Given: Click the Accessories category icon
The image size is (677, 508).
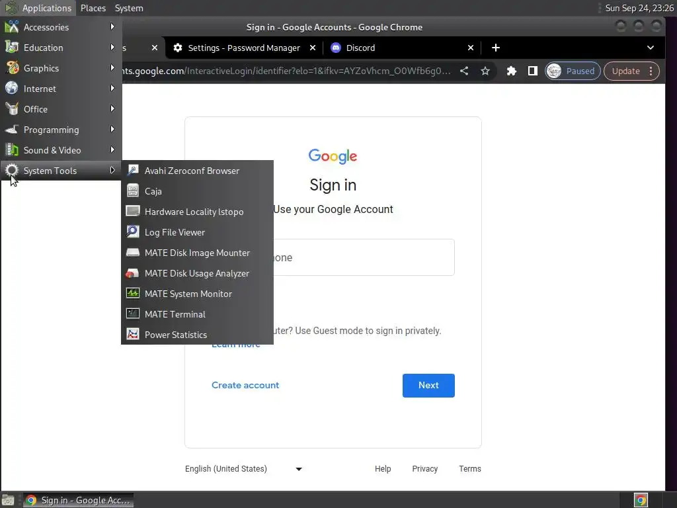Looking at the screenshot, I should pyautogui.click(x=12, y=27).
